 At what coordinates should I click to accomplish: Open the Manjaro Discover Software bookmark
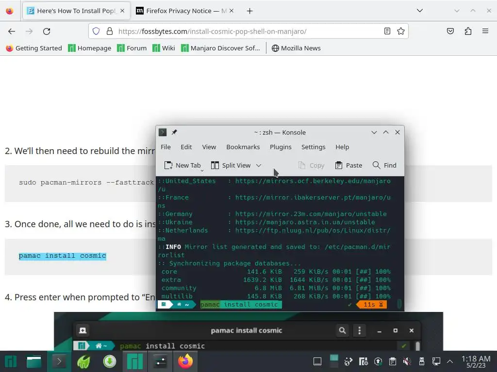tap(221, 48)
